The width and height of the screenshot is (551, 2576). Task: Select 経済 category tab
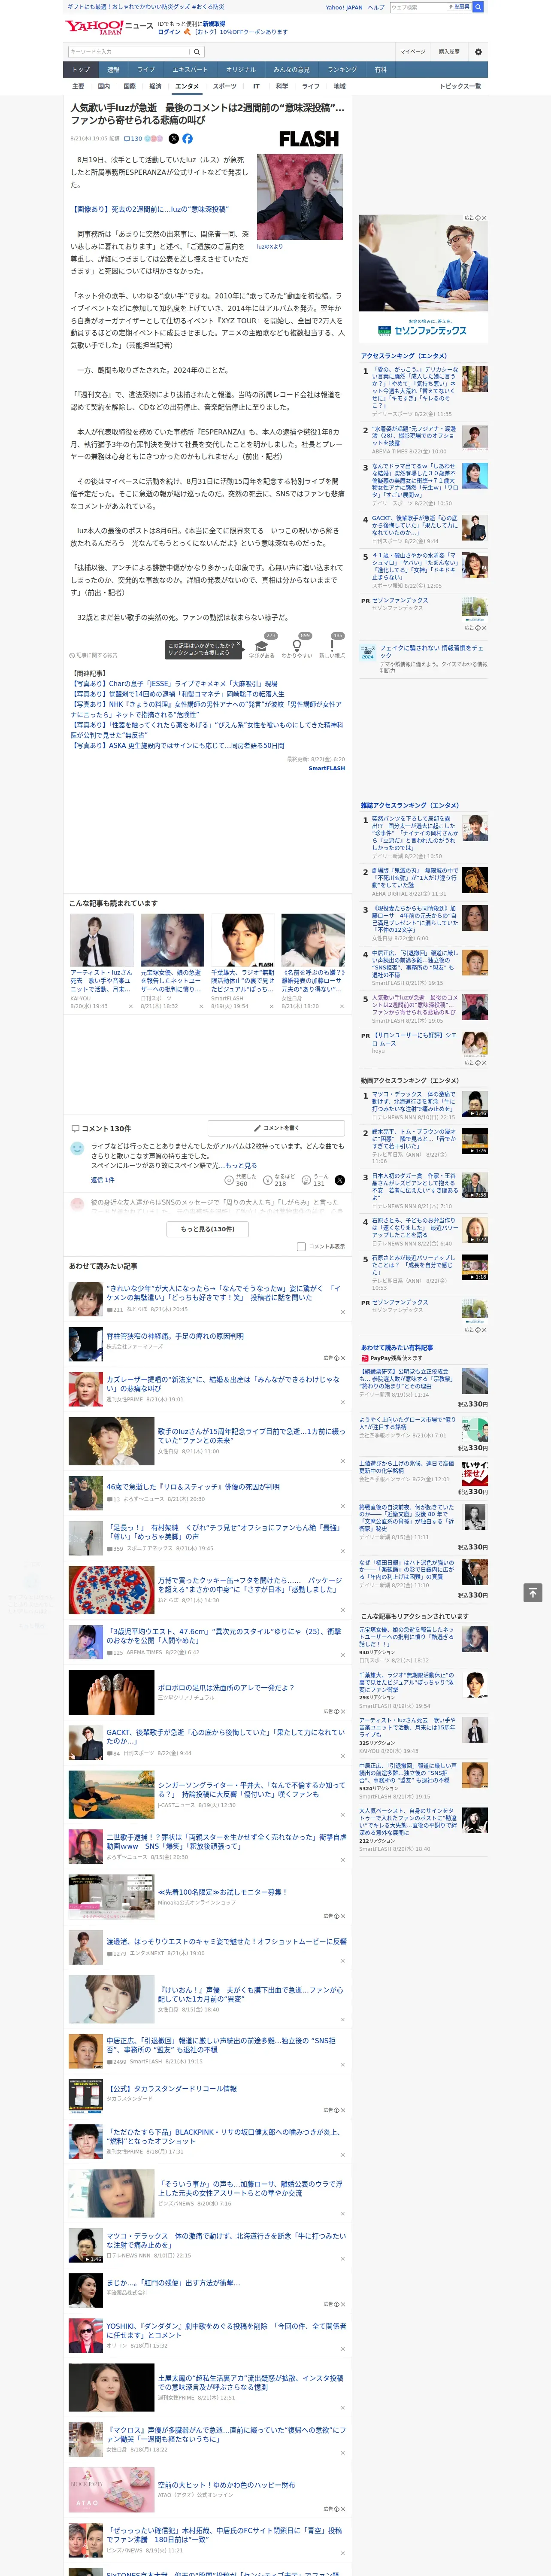tap(155, 86)
